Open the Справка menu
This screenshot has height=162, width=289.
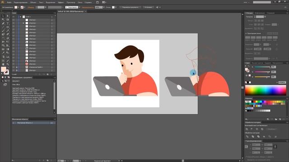(x=88, y=2)
